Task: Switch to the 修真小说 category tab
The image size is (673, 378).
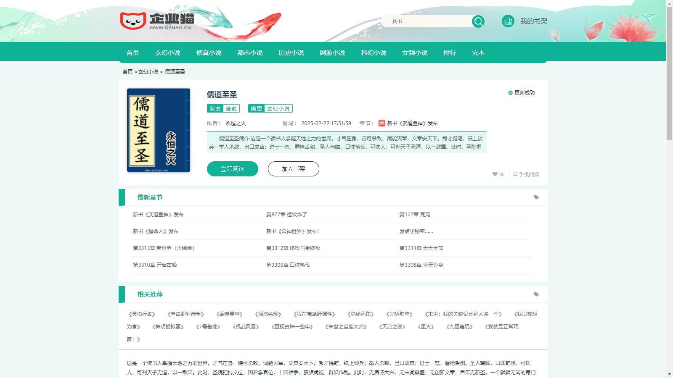Action: [209, 52]
